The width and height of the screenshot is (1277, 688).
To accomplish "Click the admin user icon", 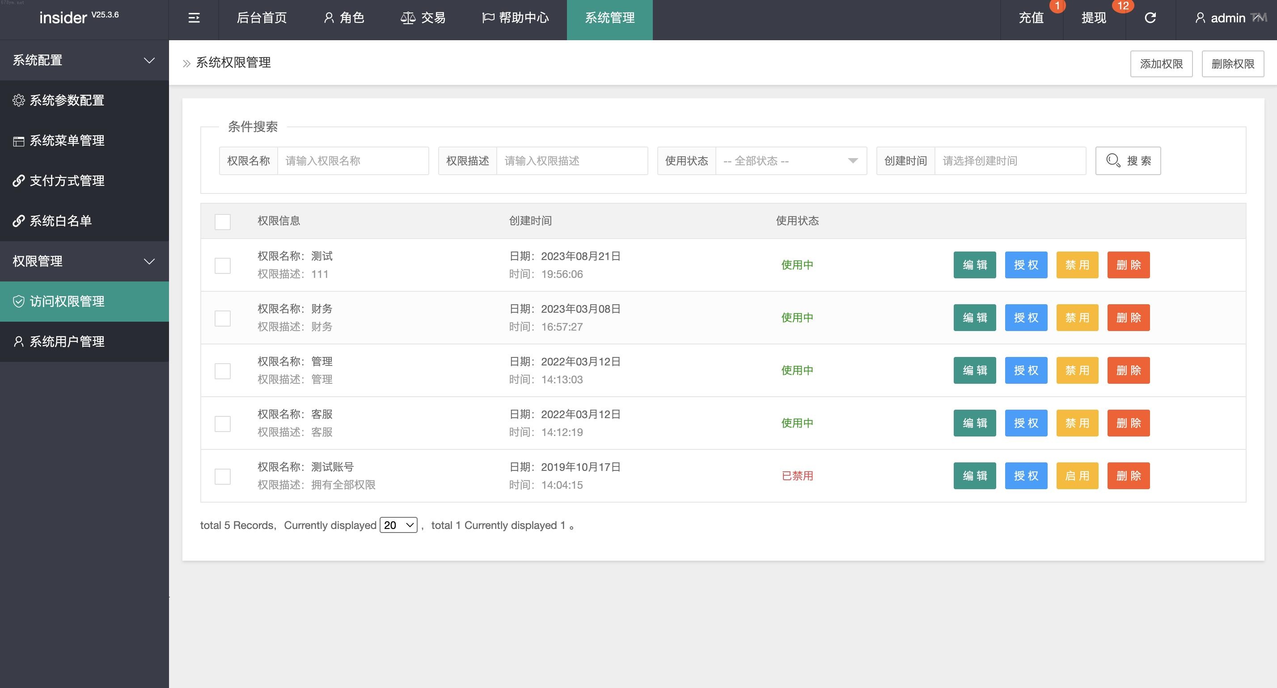I will pos(1200,18).
